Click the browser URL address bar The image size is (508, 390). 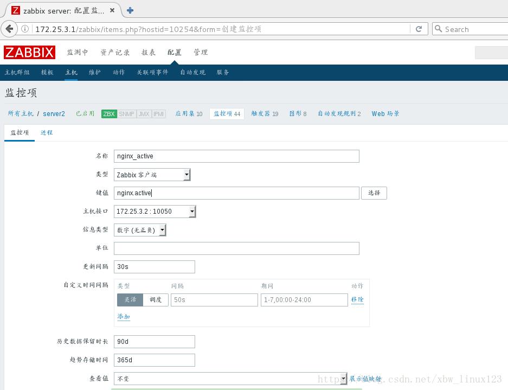click(x=220, y=29)
